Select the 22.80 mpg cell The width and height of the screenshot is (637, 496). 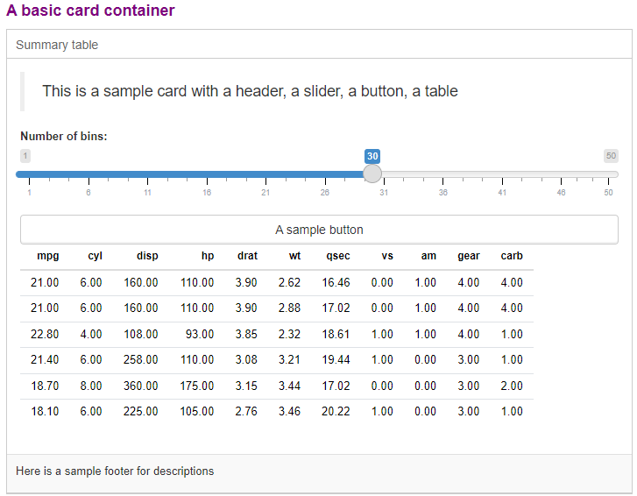click(x=45, y=334)
